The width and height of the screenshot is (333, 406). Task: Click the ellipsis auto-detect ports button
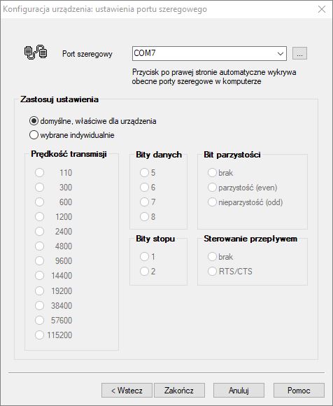click(x=299, y=54)
